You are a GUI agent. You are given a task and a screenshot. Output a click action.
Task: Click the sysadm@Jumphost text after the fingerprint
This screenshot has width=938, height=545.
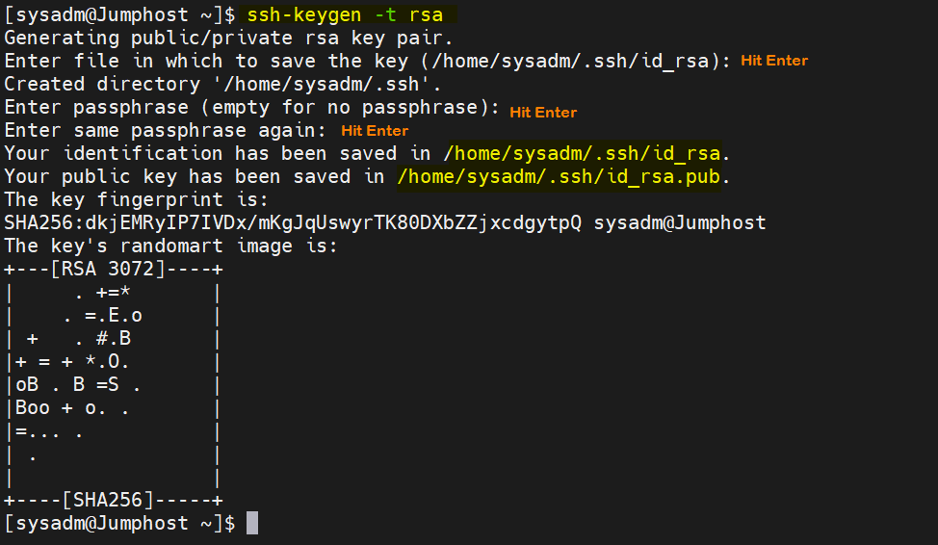[680, 222]
